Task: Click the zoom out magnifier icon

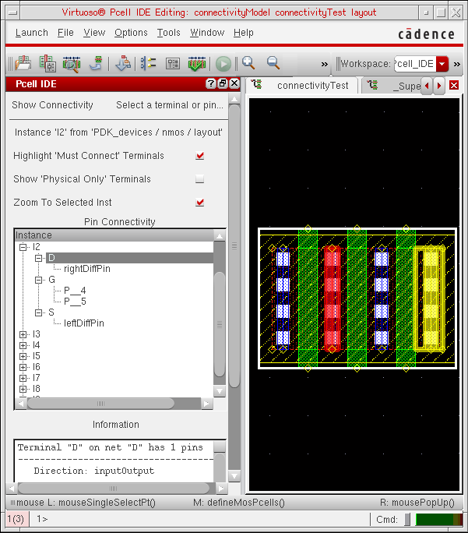Action: pos(273,63)
